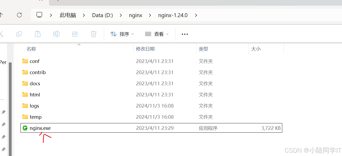Click the logs folder icon
The height and width of the screenshot is (156, 342).
(x=25, y=106)
